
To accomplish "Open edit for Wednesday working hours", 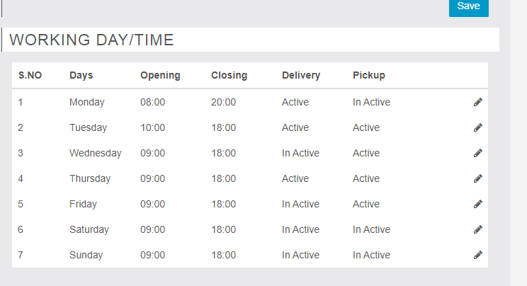I will pos(478,153).
